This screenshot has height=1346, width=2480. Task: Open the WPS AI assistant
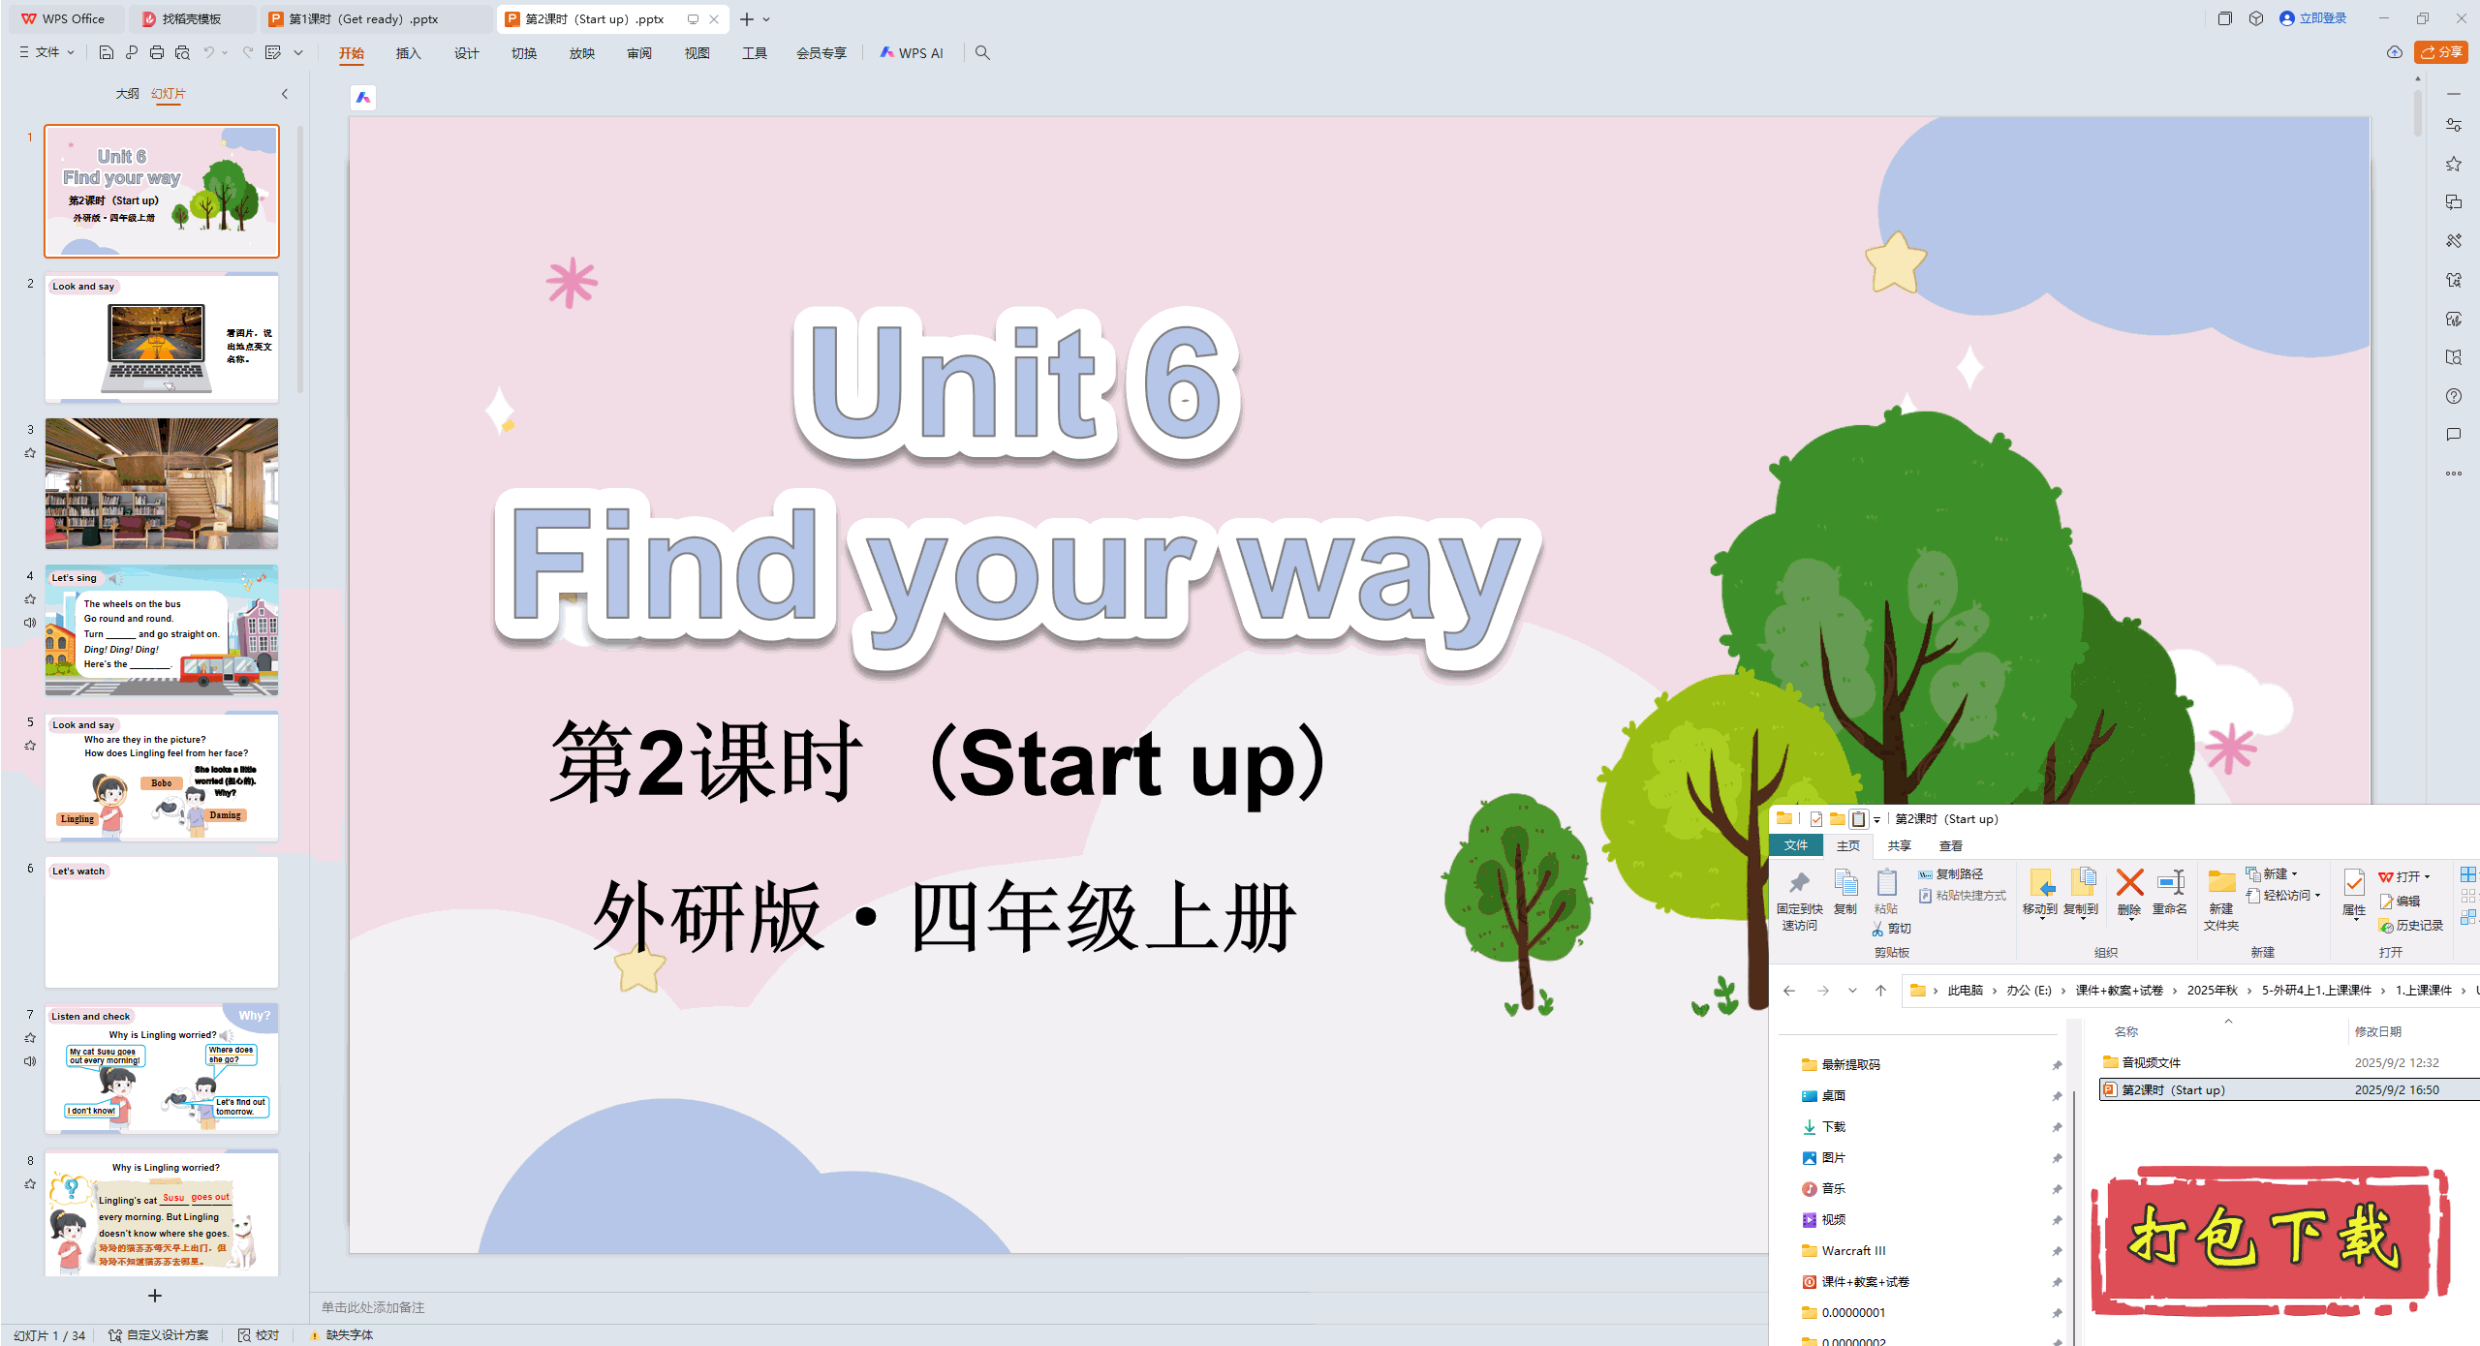(911, 52)
